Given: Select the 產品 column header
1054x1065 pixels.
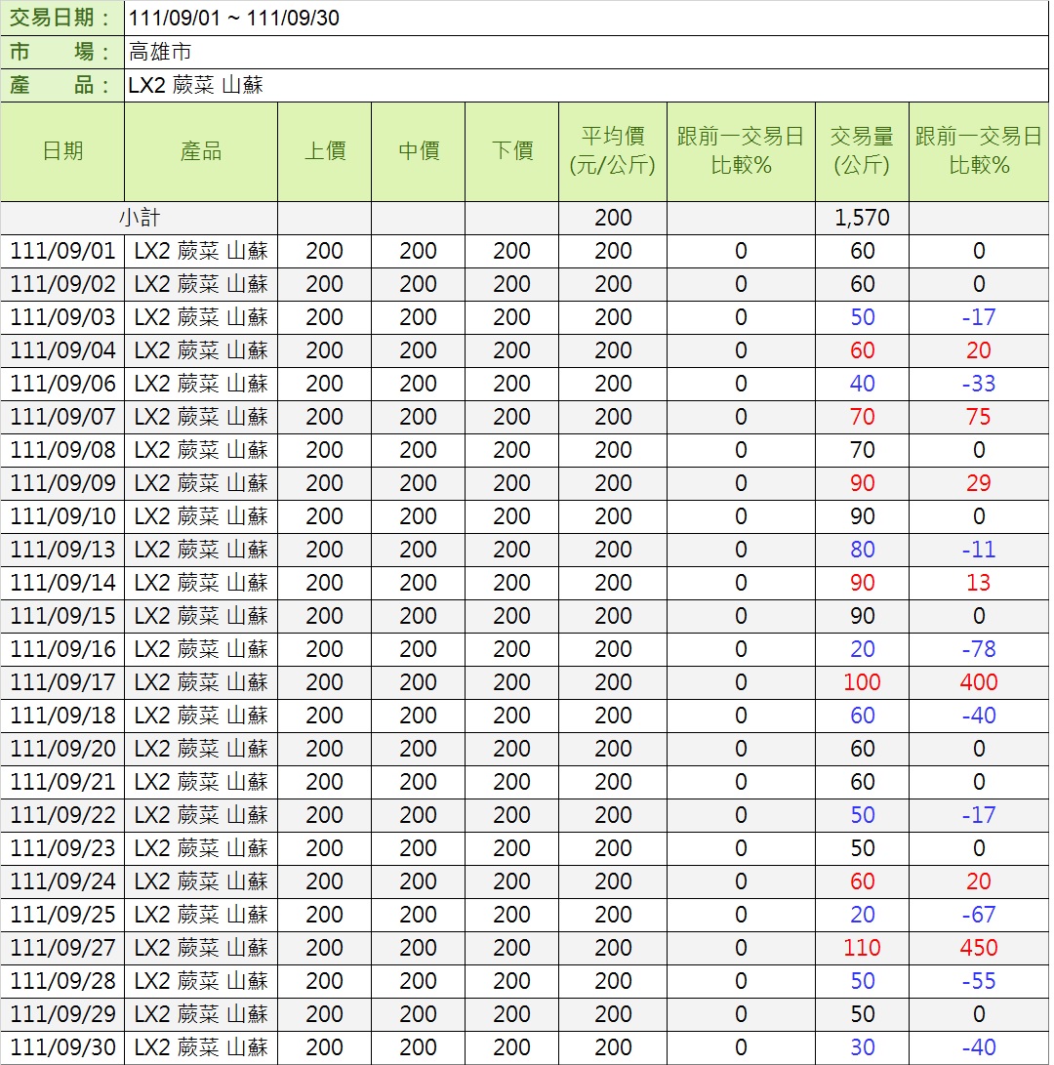Looking at the screenshot, I should point(201,151).
